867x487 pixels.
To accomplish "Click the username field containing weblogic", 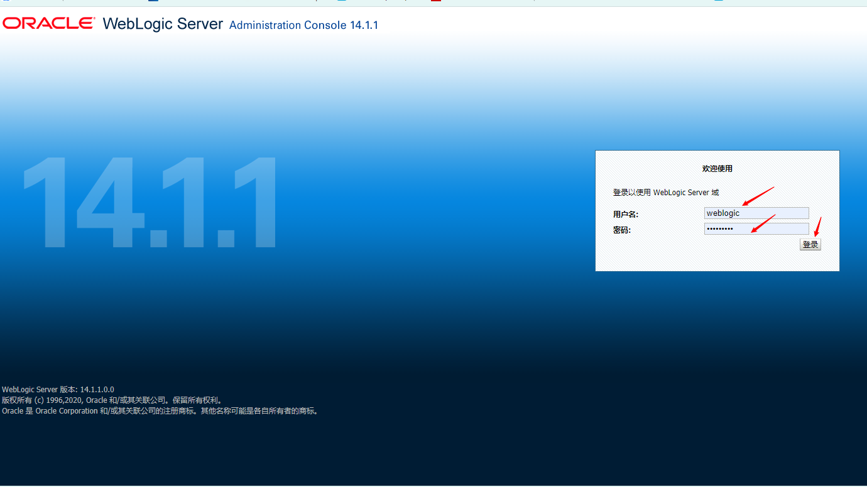I will point(756,213).
